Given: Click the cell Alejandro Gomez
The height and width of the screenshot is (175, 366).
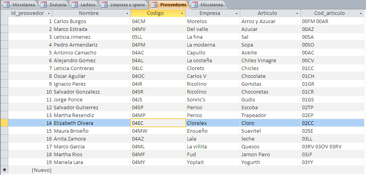Looking at the screenshot, I should coord(92,60).
